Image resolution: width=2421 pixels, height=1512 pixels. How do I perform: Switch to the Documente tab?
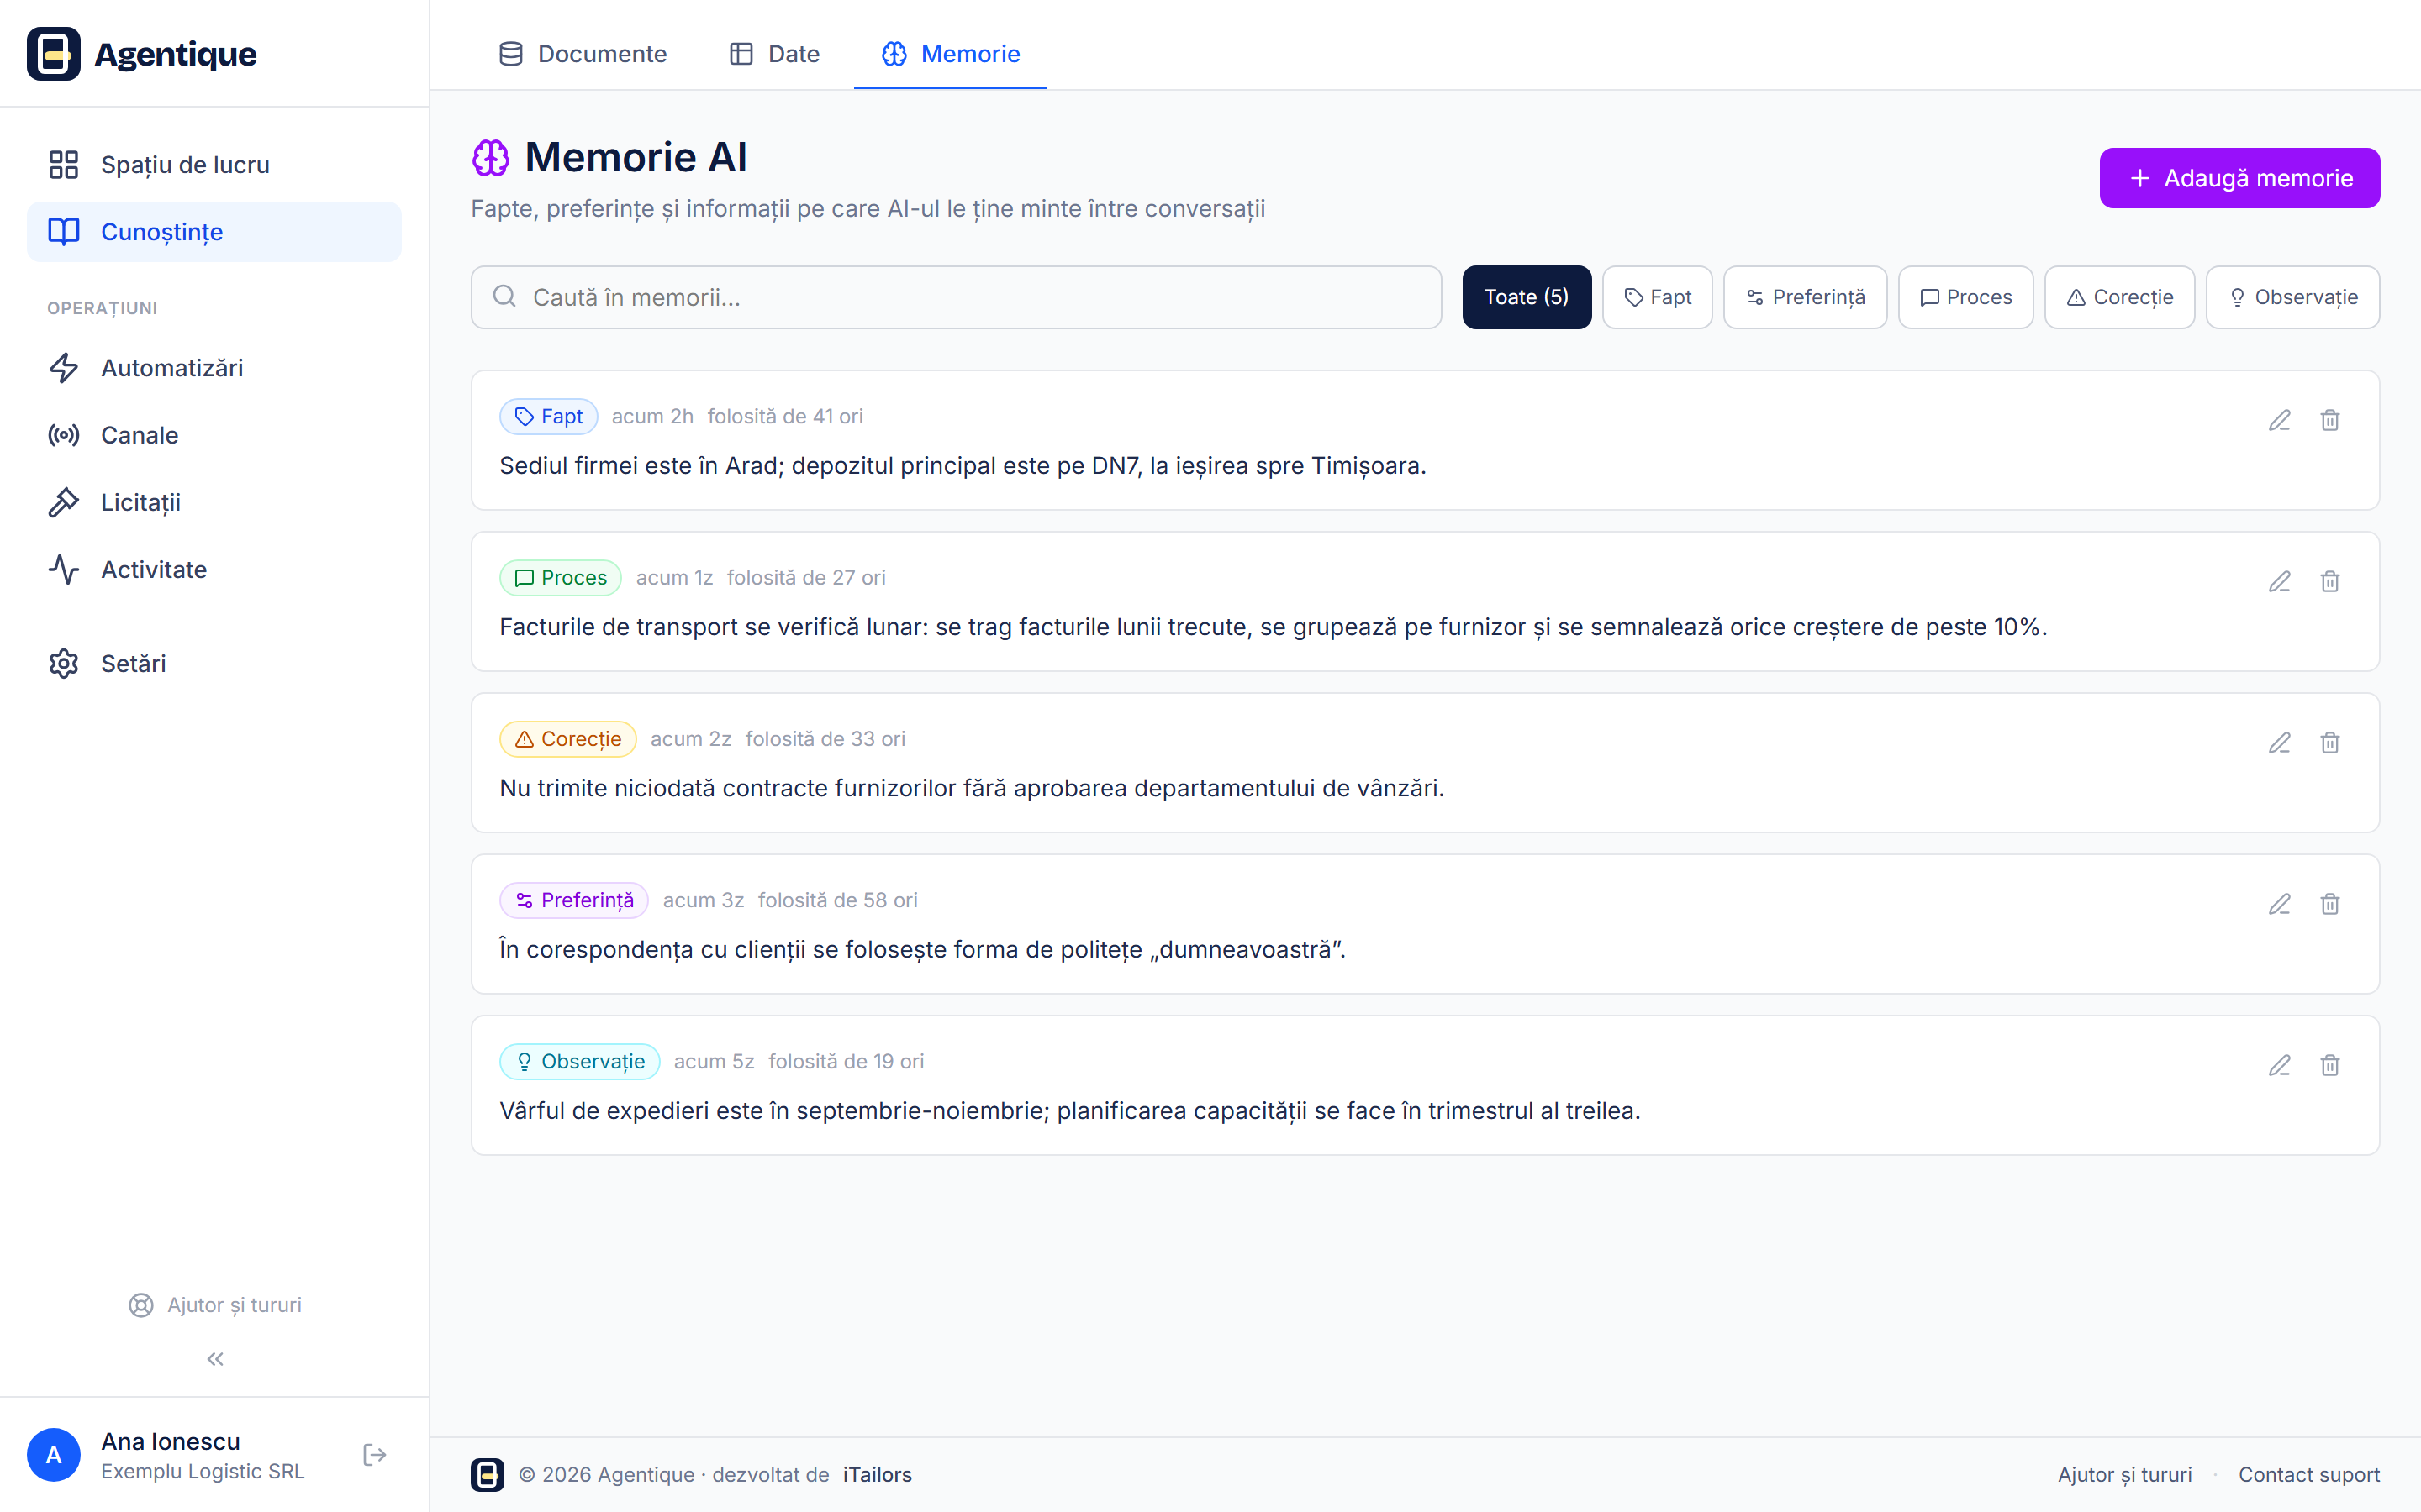click(583, 54)
